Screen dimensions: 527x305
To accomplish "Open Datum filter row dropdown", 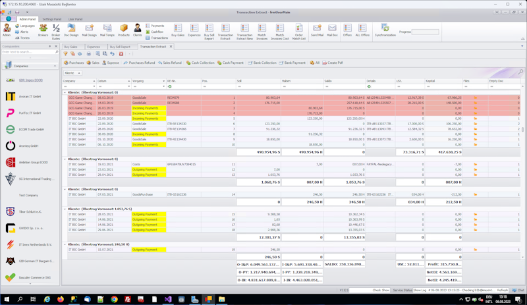I will (x=128, y=86).
